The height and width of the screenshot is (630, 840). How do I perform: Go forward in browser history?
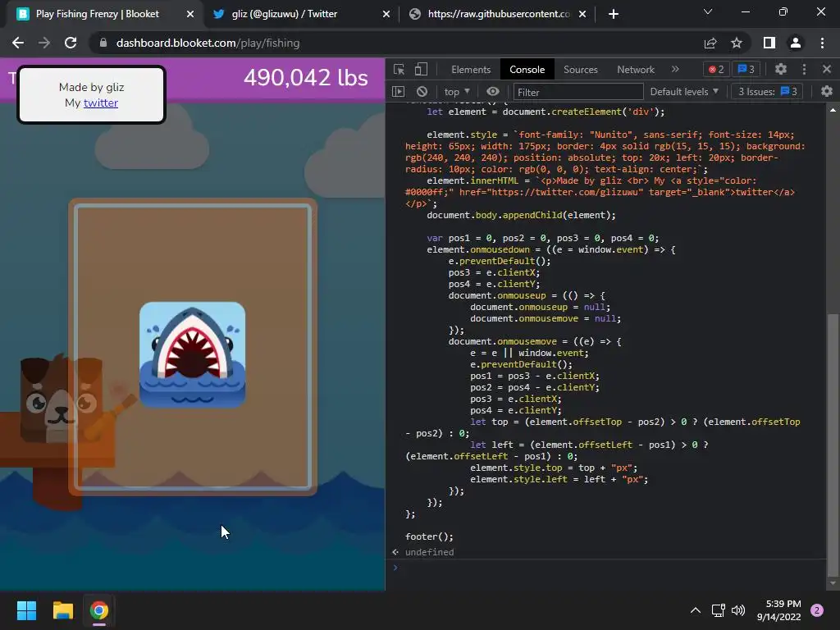point(44,43)
